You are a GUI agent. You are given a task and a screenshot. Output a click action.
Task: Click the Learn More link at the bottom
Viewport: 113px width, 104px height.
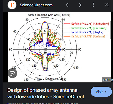pos(70,103)
